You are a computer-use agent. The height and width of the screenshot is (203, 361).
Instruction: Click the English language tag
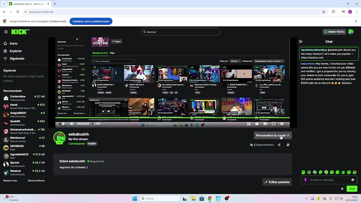coord(92,144)
